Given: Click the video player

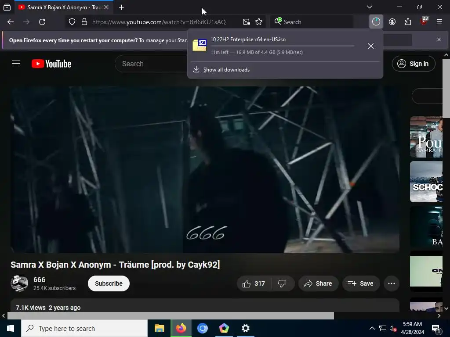Looking at the screenshot, I should tap(205, 170).
